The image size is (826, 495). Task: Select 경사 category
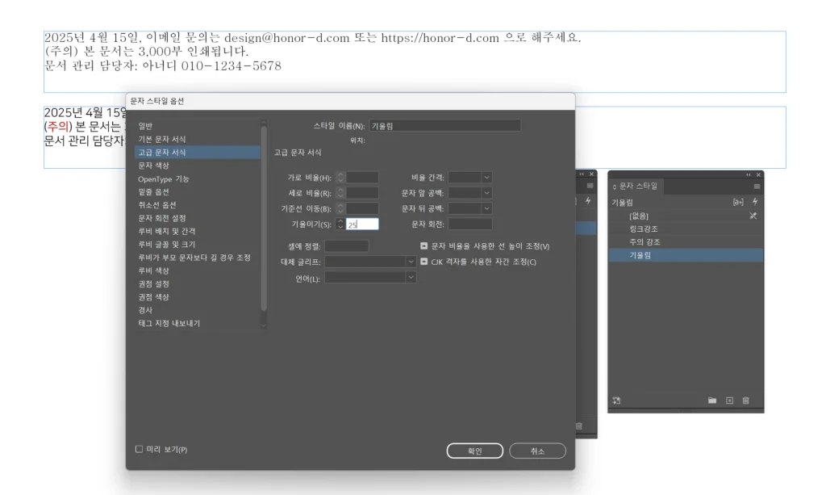click(x=197, y=311)
